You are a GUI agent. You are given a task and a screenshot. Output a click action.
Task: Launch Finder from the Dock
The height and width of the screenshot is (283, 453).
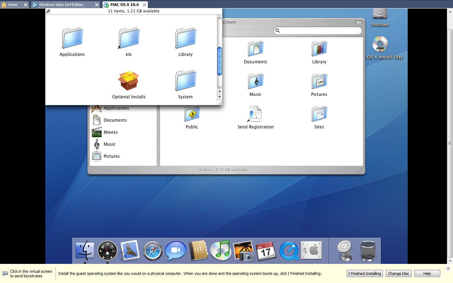click(85, 251)
